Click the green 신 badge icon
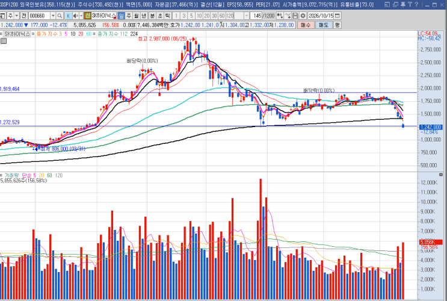 (88, 16)
